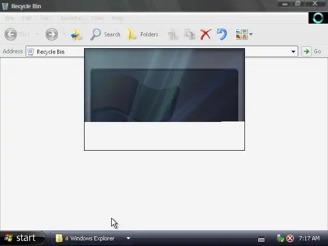Toggle the Folders pane
328x246 pixels.
(x=142, y=34)
